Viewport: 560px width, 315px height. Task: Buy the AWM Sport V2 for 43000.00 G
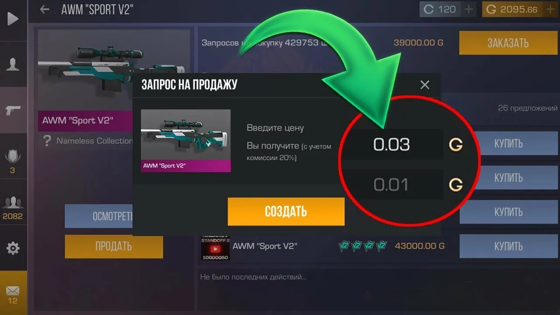point(508,246)
